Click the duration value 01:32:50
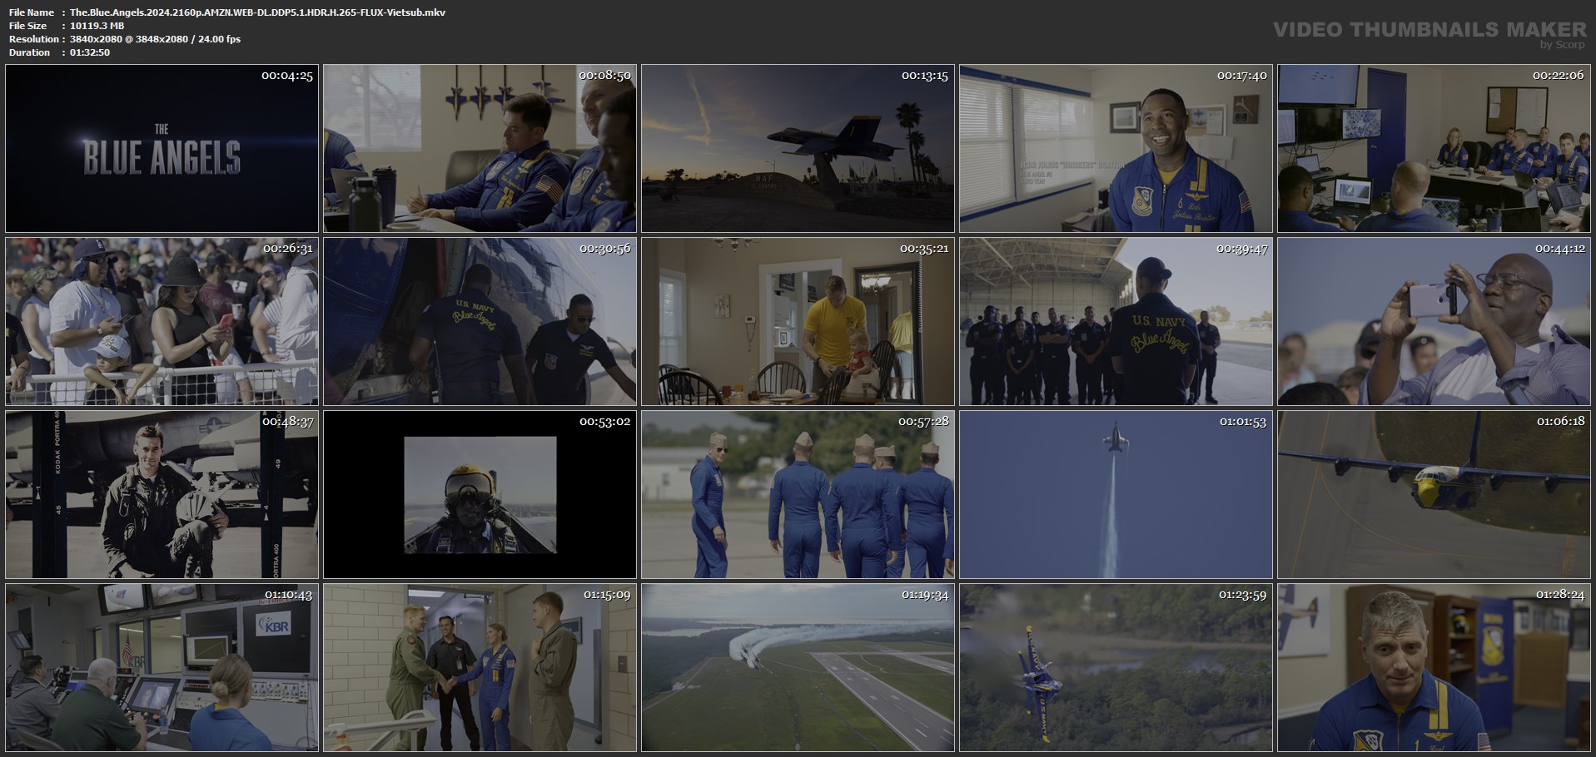The image size is (1596, 757). click(x=90, y=52)
